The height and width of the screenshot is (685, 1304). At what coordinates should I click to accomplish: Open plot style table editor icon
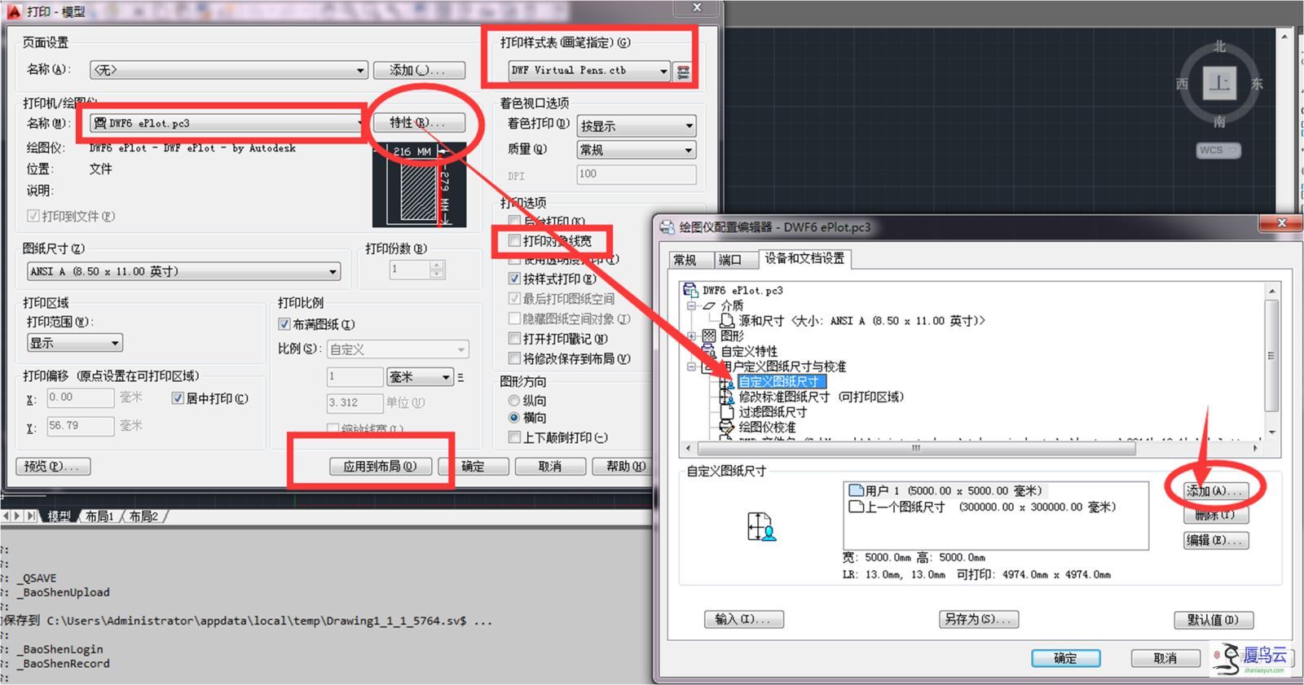[x=683, y=72]
